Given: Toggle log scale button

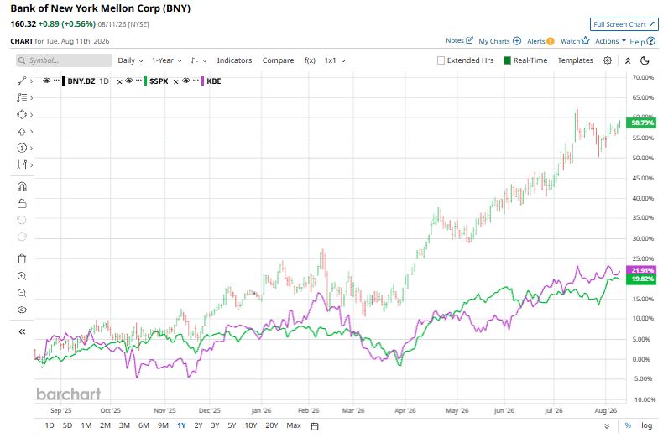Looking at the screenshot, I should 646,425.
